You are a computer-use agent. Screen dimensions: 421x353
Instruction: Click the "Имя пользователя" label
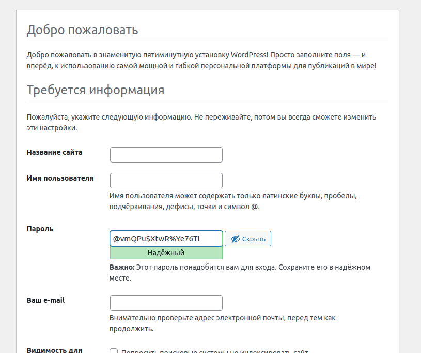60,178
